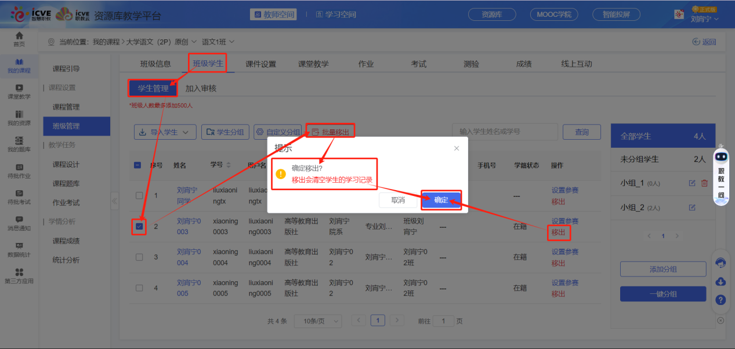The image size is (735, 349).
Task: Click the floating headset support icon
Action: [720, 263]
